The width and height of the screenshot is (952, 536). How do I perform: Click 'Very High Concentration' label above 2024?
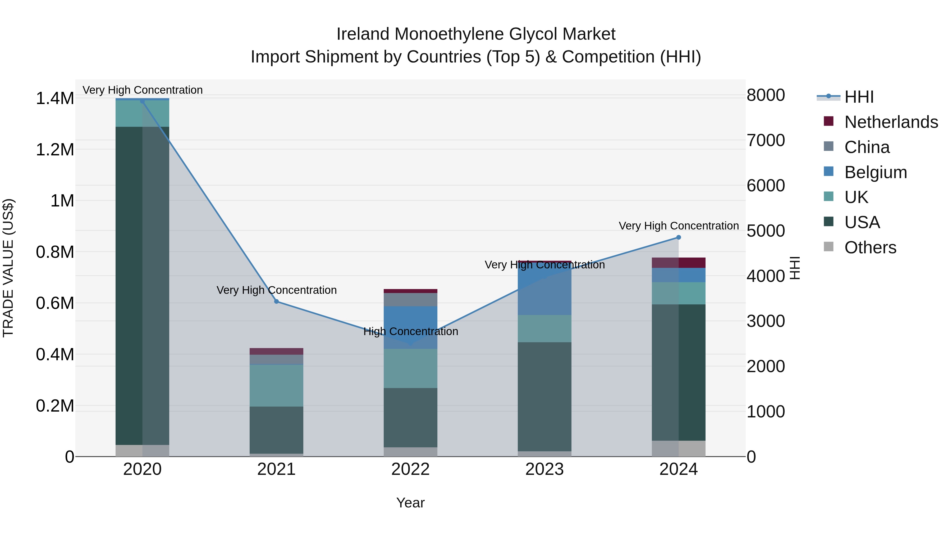click(x=679, y=226)
